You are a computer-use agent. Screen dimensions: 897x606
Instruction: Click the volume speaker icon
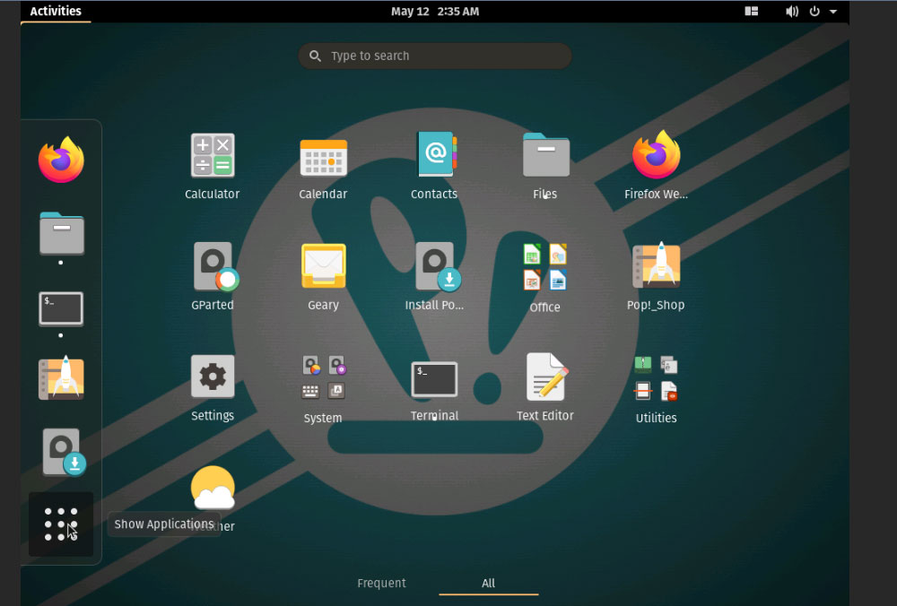coord(792,12)
